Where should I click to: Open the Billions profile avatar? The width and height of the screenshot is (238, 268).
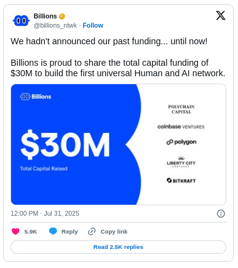(21, 21)
